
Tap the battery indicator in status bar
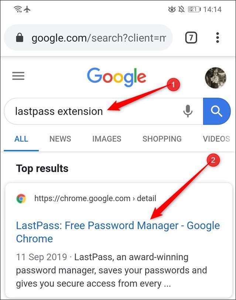194,9
